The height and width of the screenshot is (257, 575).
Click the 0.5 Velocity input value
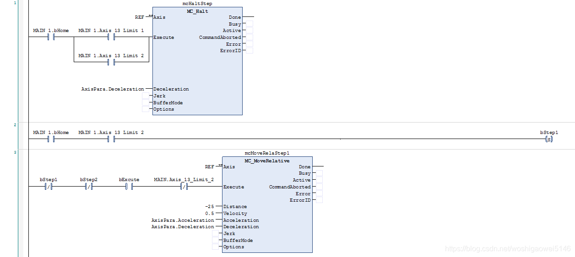pyautogui.click(x=210, y=213)
